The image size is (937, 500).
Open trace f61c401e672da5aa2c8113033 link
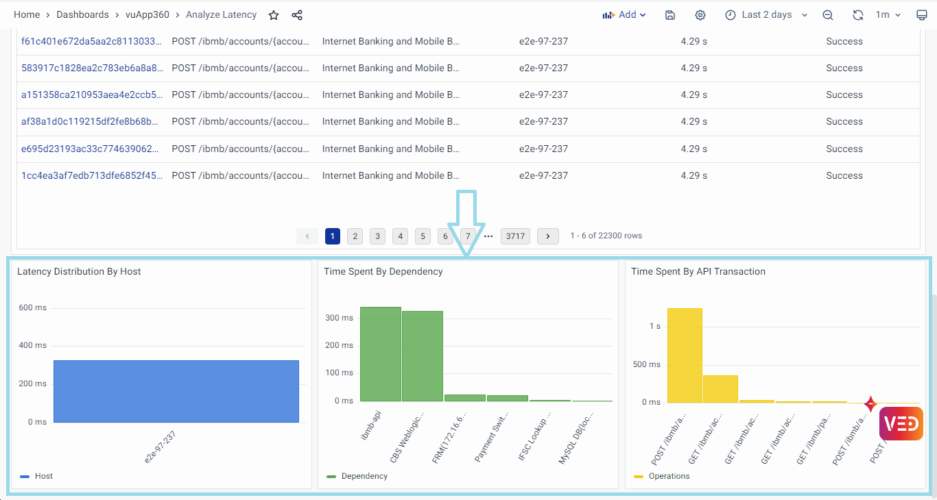93,41
